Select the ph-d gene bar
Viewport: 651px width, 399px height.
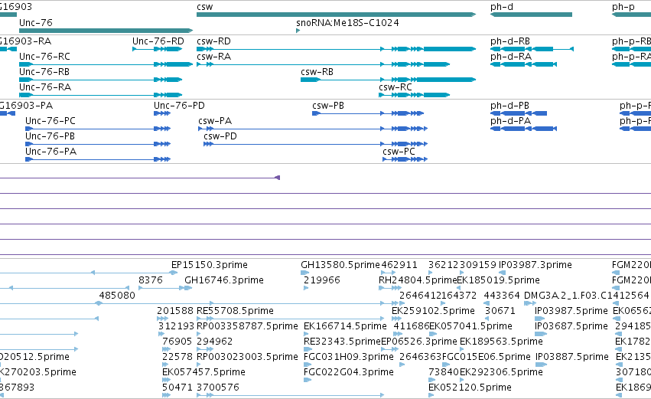click(x=531, y=15)
